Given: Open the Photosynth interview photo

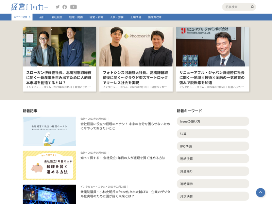Looking at the screenshot, I should (136, 47).
